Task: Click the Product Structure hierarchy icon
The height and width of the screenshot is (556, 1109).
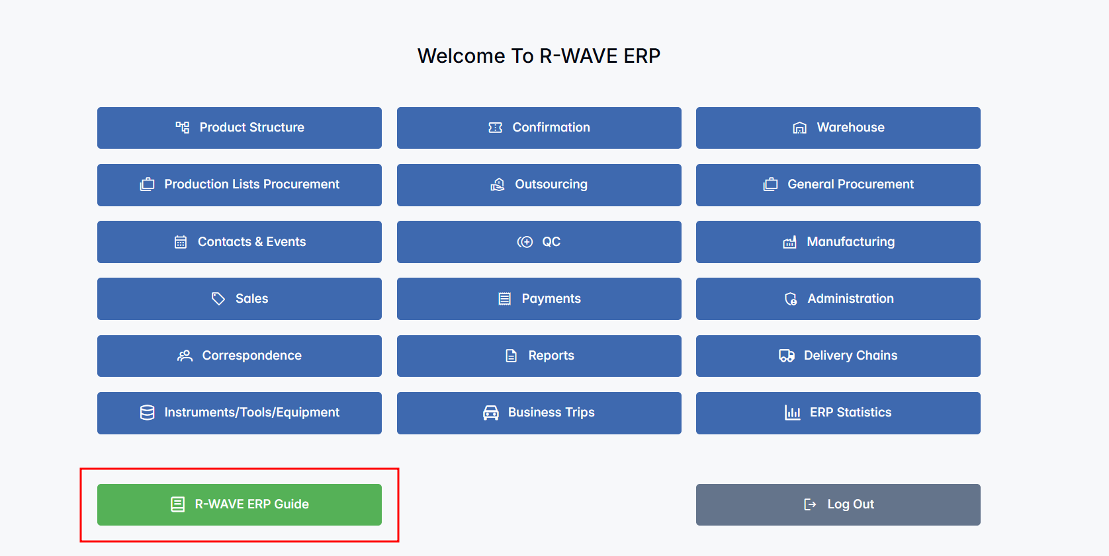Action: [x=182, y=128]
